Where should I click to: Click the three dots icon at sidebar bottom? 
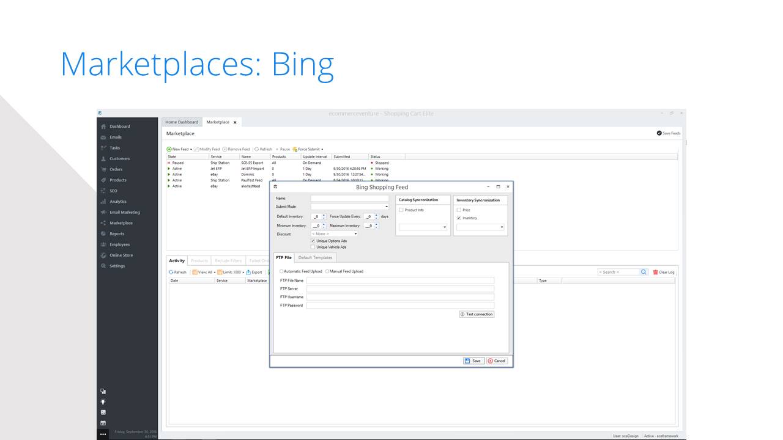coord(103,434)
